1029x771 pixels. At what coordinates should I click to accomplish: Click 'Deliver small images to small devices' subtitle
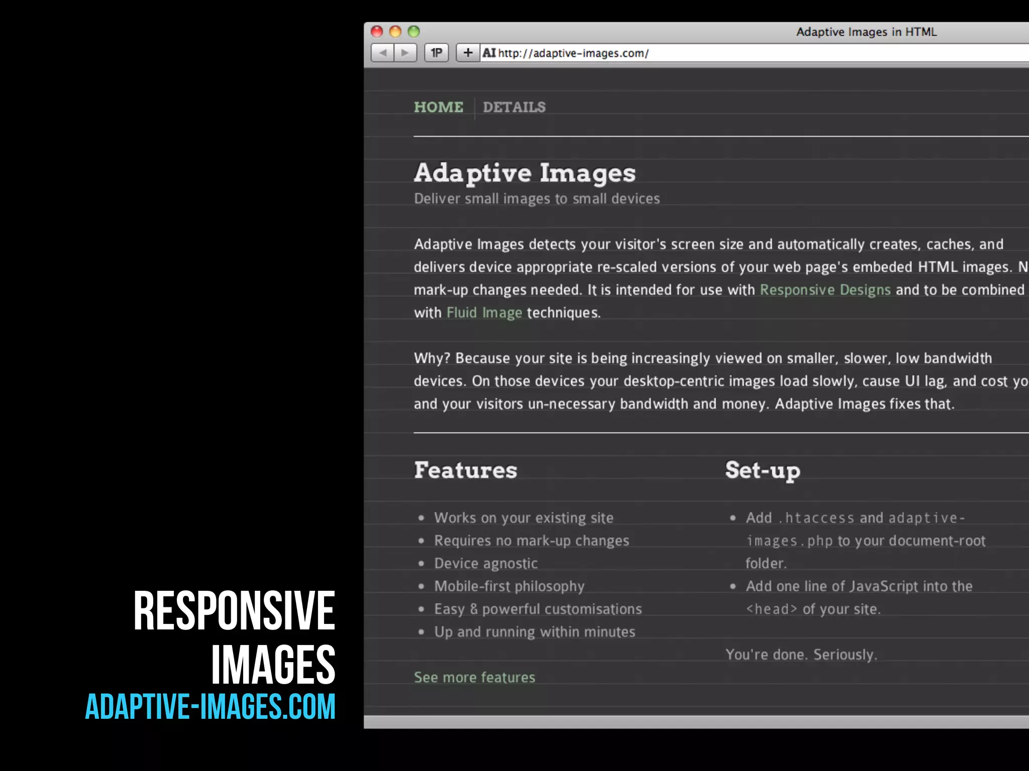[x=537, y=199]
